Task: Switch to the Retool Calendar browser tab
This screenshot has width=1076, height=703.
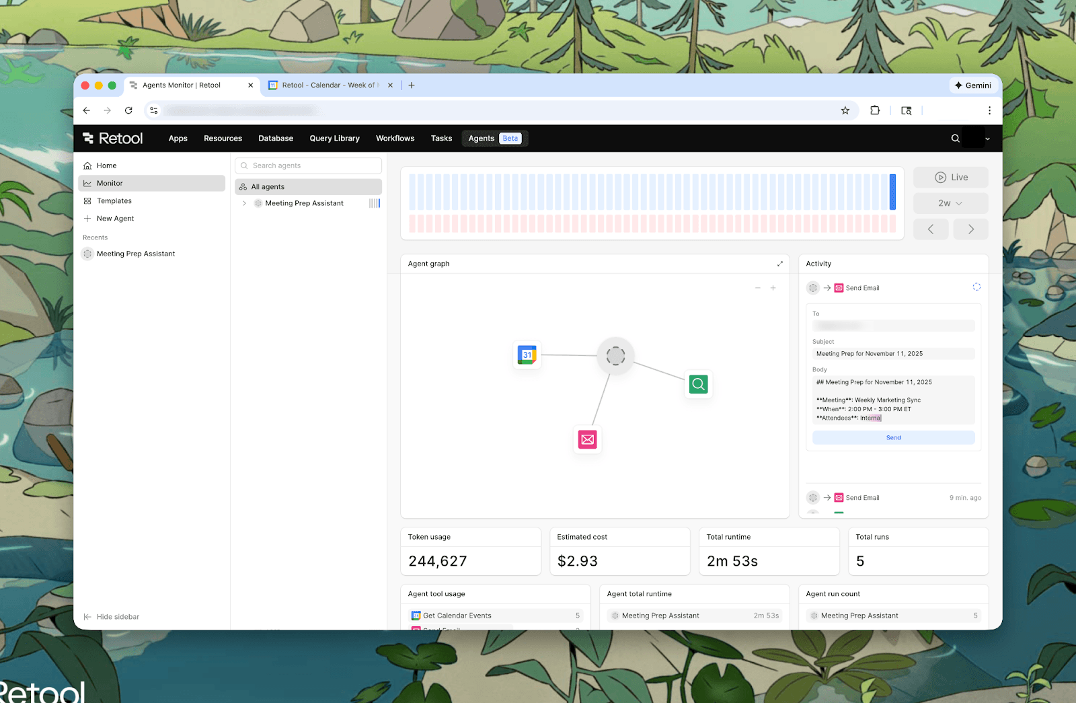Action: (x=328, y=85)
